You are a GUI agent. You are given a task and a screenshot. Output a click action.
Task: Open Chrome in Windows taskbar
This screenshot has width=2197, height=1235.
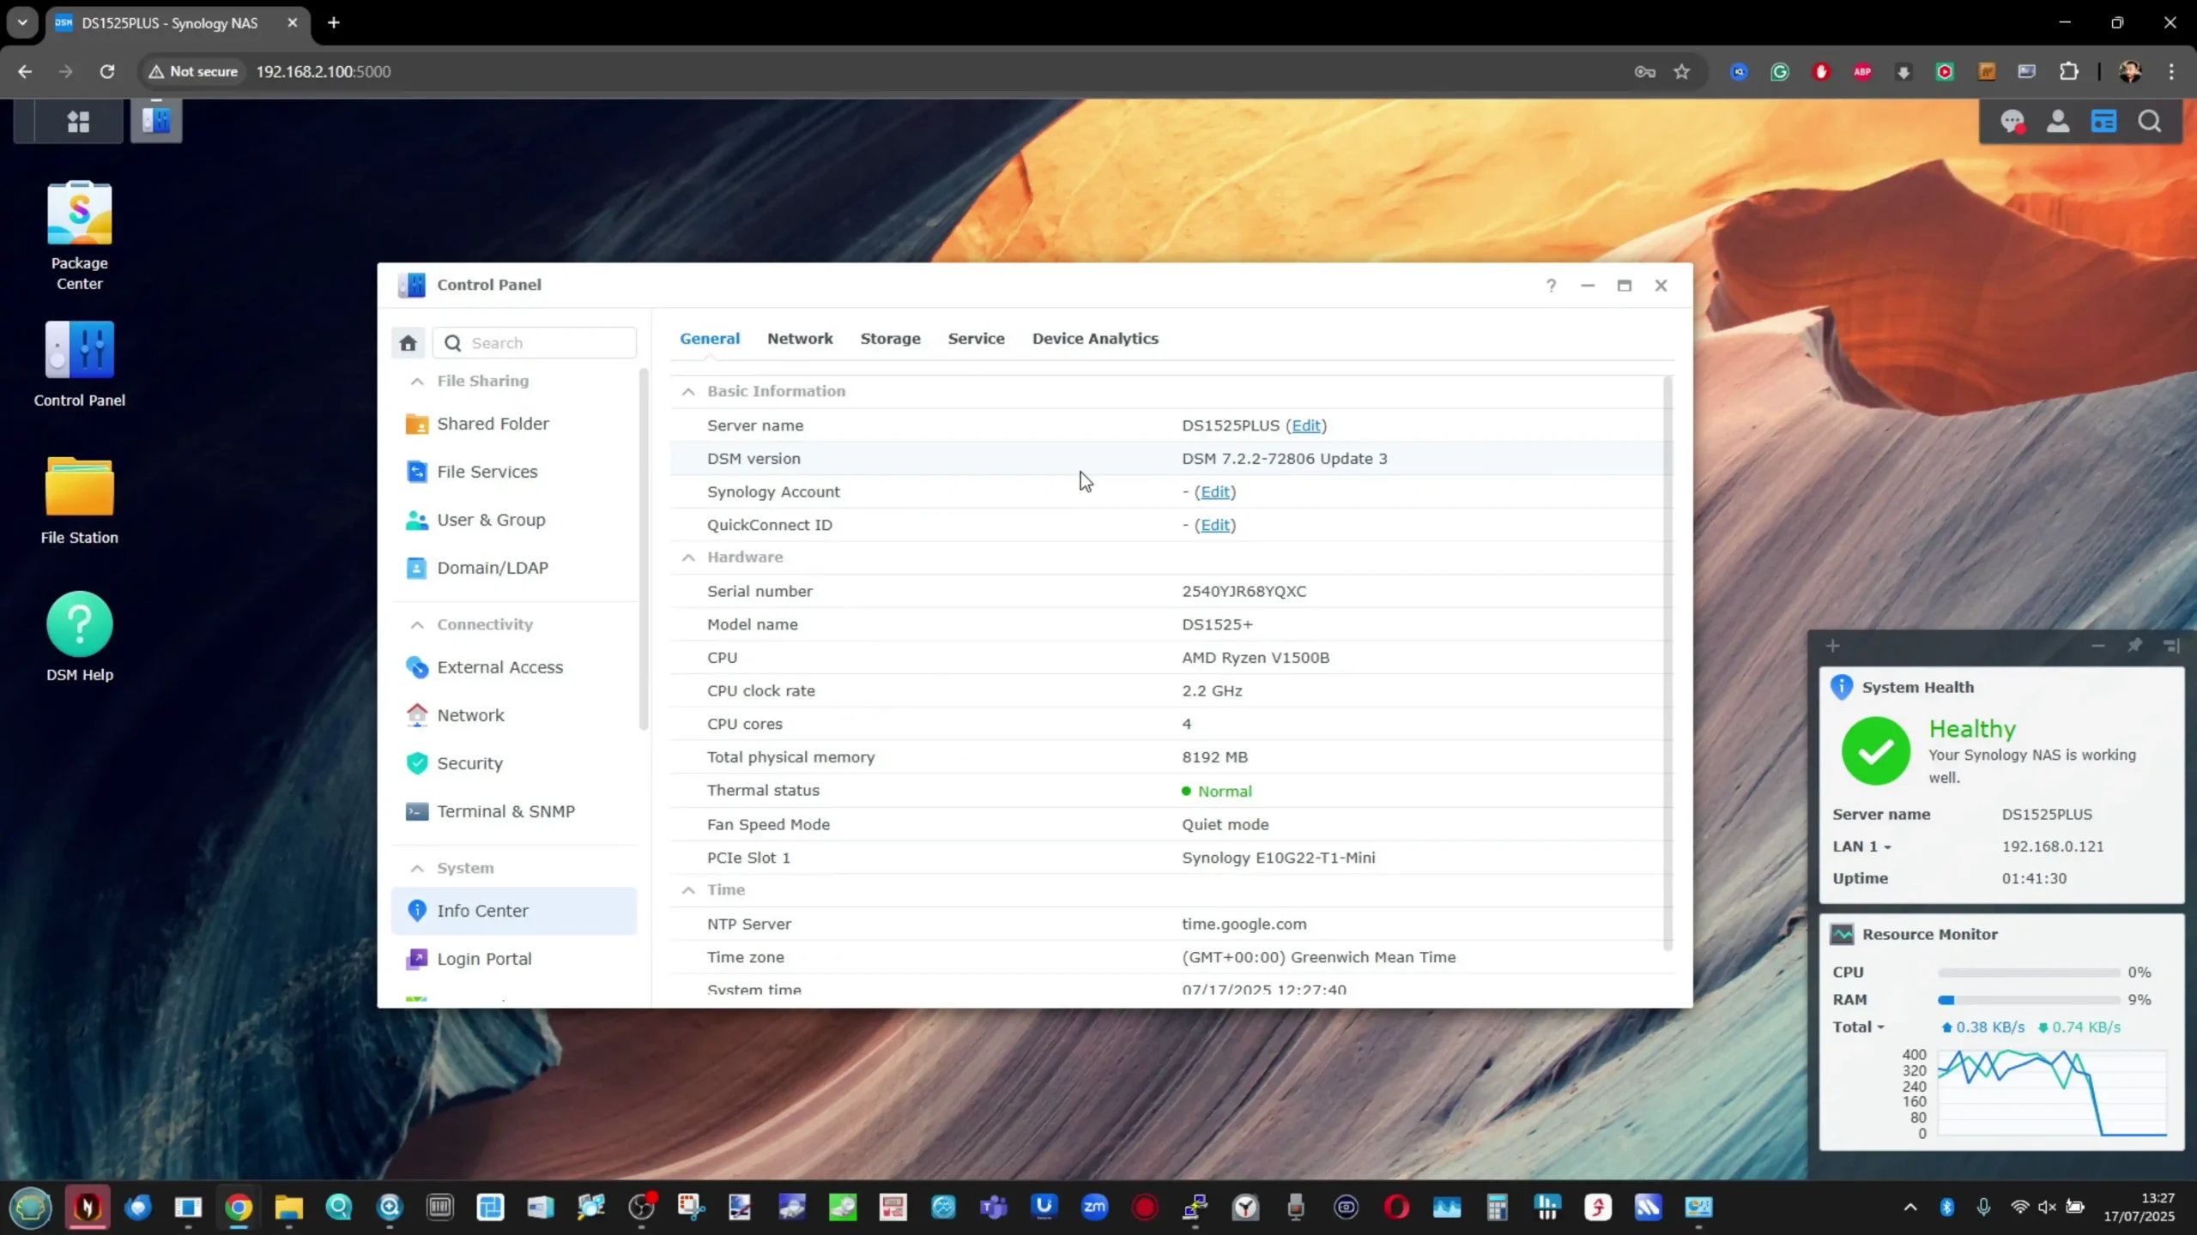[239, 1208]
